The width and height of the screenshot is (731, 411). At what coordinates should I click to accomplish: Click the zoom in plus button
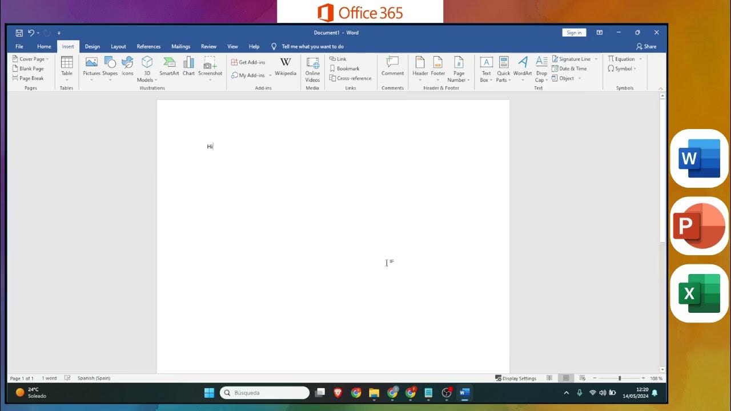[x=643, y=378]
